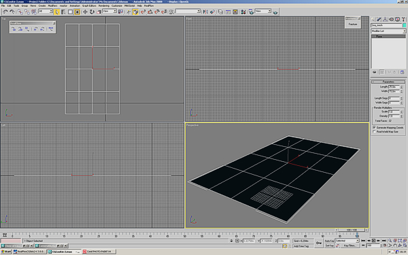The image size is (408, 255).
Task: Open the render type View dropdown
Action: pyautogui.click(x=263, y=11)
